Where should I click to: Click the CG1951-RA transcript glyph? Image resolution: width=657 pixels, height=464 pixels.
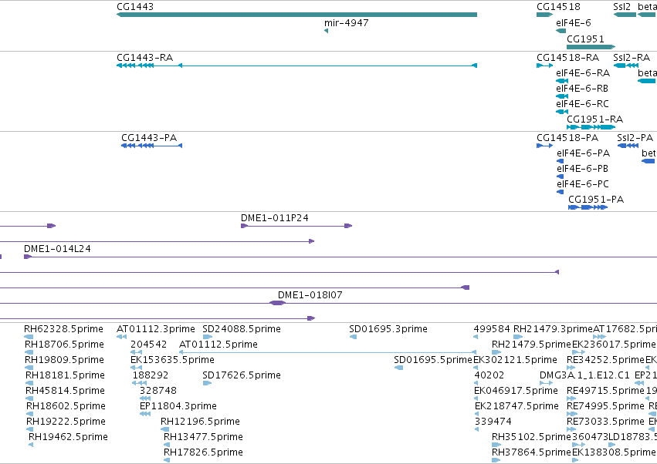coord(591,127)
